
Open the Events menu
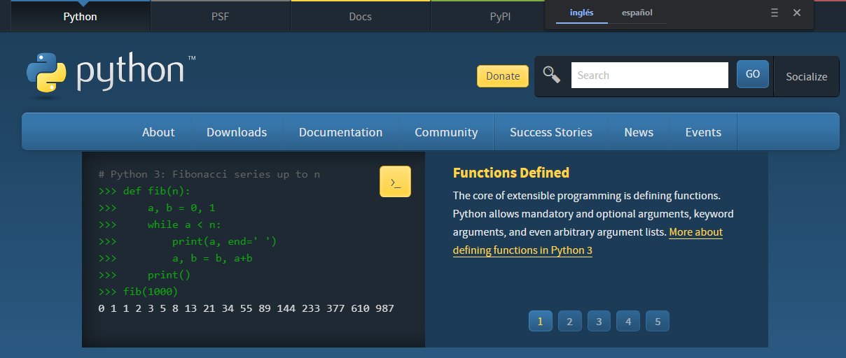(703, 132)
